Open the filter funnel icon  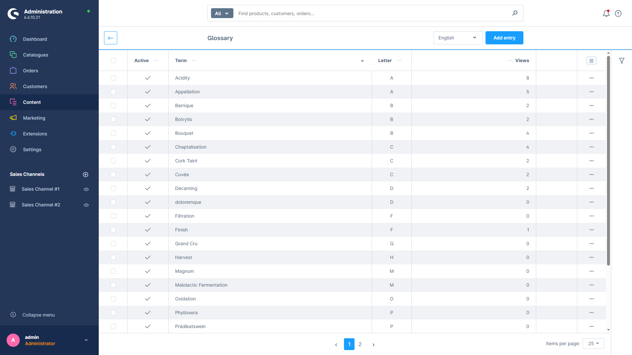pyautogui.click(x=622, y=61)
